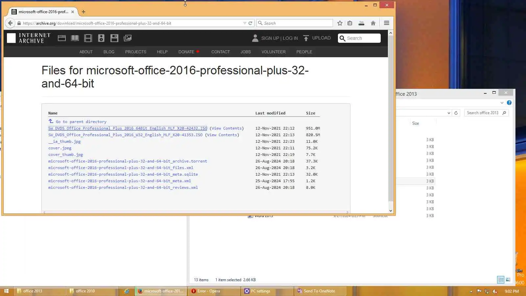Open Internet Archive software icon
This screenshot has width=526, height=296.
(114, 38)
